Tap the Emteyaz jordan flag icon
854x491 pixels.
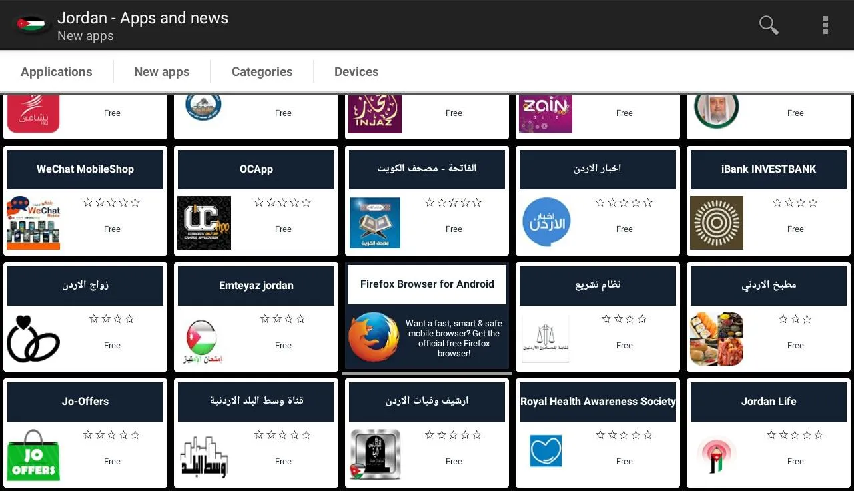tap(202, 342)
